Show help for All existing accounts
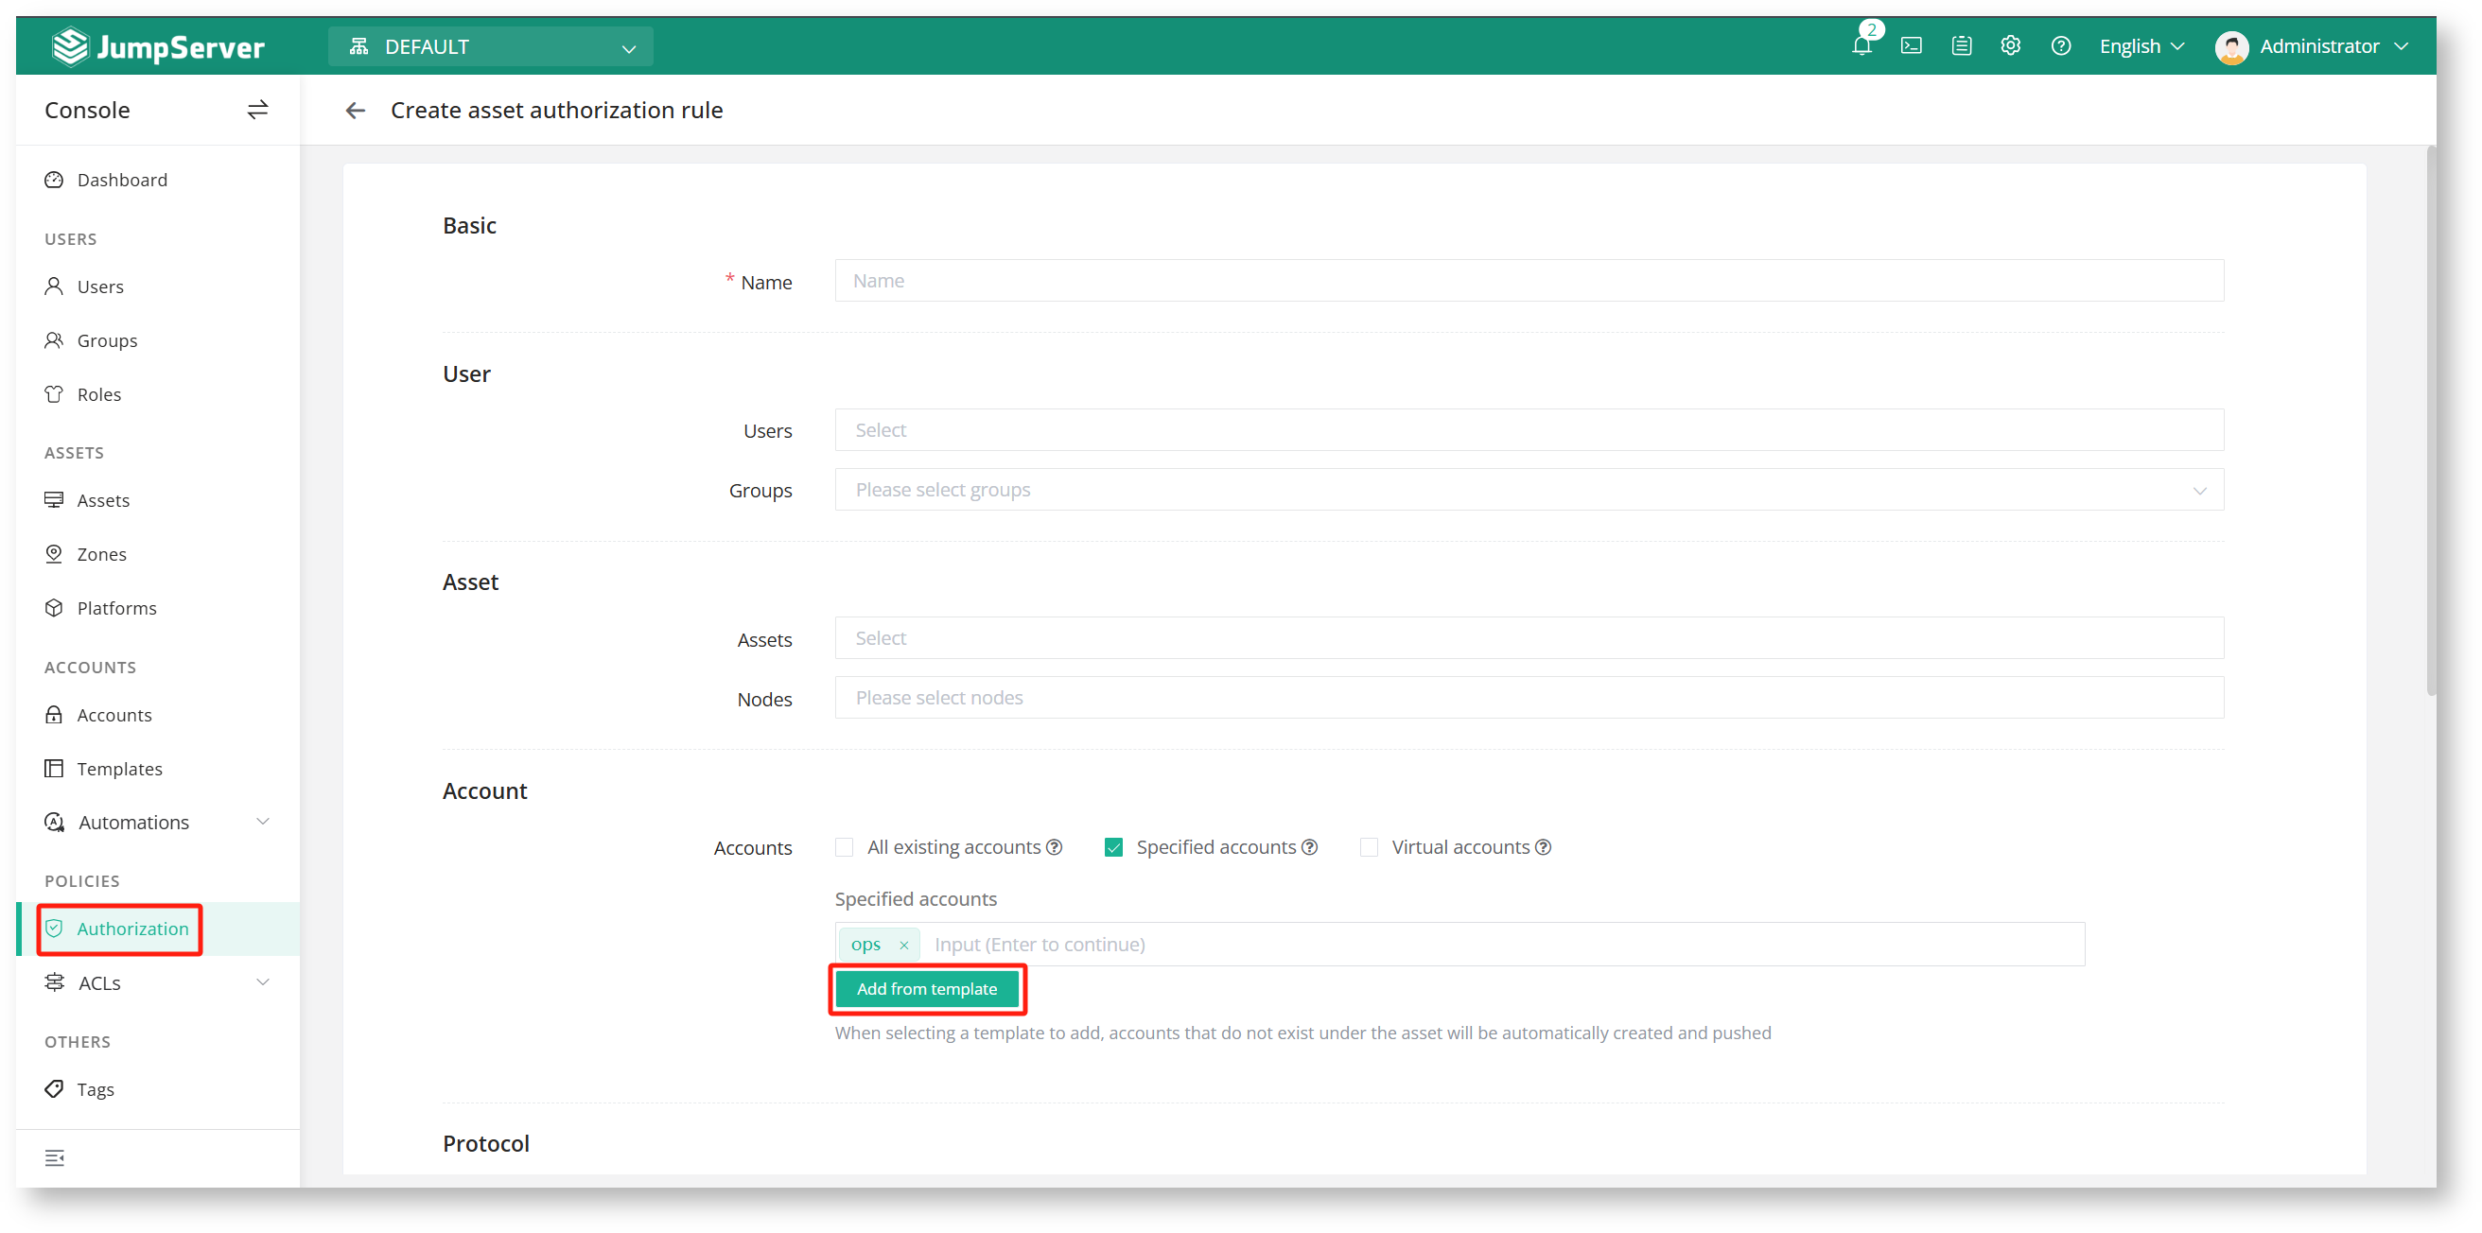Screen dimensions: 2482x1233 (x=1054, y=847)
